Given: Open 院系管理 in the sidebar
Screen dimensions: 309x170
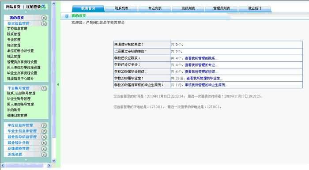Looking at the screenshot, I should tap(14, 34).
